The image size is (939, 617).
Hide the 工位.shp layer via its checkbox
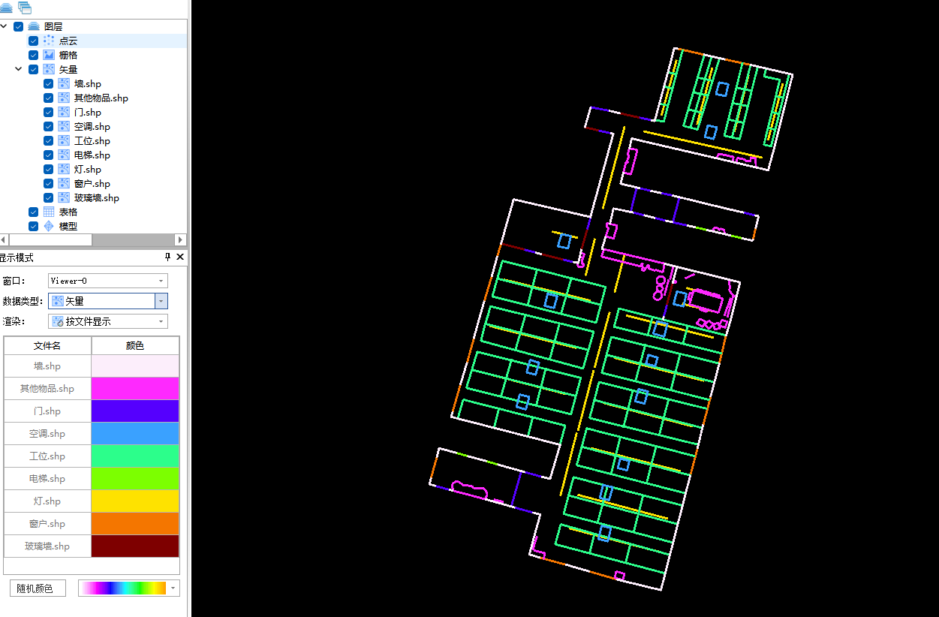click(49, 140)
